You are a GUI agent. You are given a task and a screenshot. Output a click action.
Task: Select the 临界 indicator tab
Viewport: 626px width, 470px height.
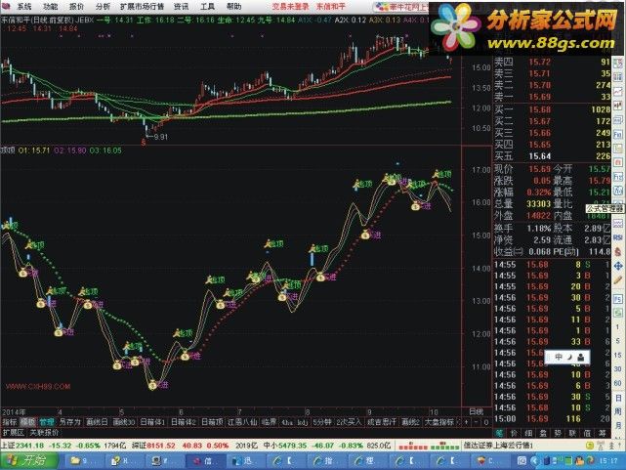pyautogui.click(x=269, y=422)
